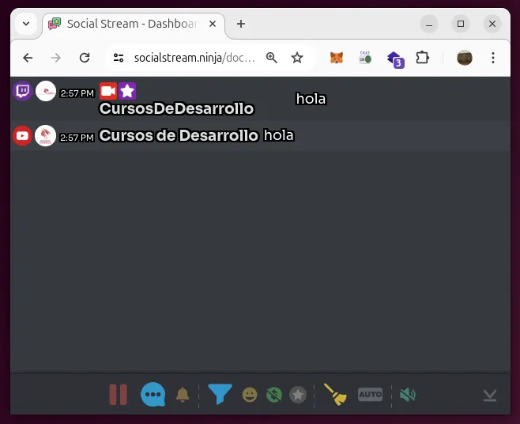This screenshot has width=520, height=424.
Task: Click the YouTube icon on second message
Action: tap(23, 136)
